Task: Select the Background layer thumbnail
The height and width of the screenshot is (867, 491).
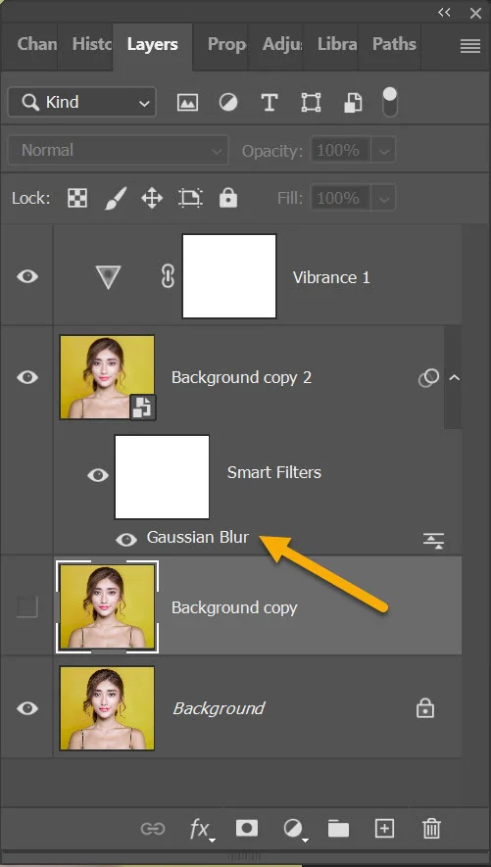Action: pyautogui.click(x=107, y=708)
